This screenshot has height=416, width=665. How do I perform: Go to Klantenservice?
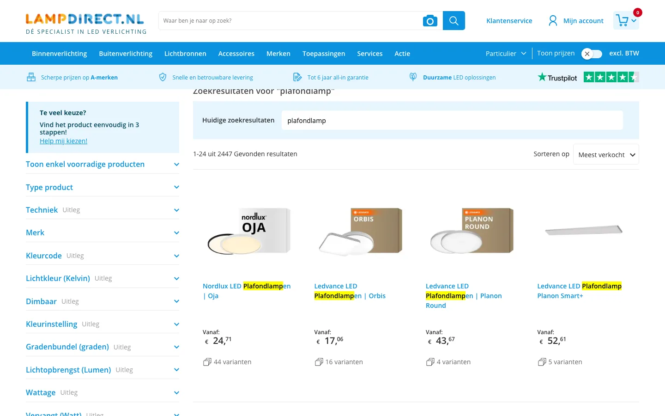tap(509, 21)
